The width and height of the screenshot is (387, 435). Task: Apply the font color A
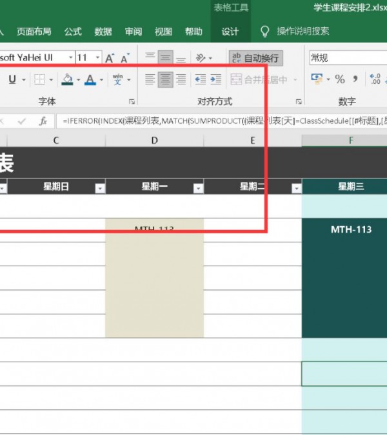pyautogui.click(x=90, y=80)
